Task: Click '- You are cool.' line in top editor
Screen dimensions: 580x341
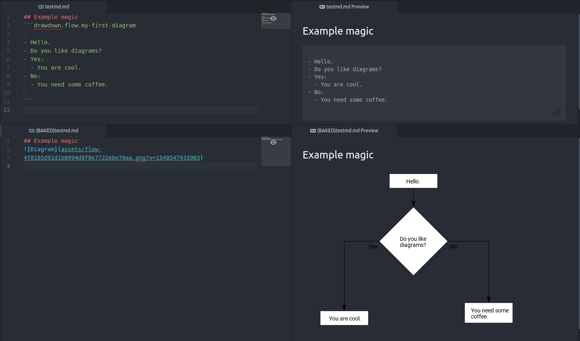Action: click(56, 68)
